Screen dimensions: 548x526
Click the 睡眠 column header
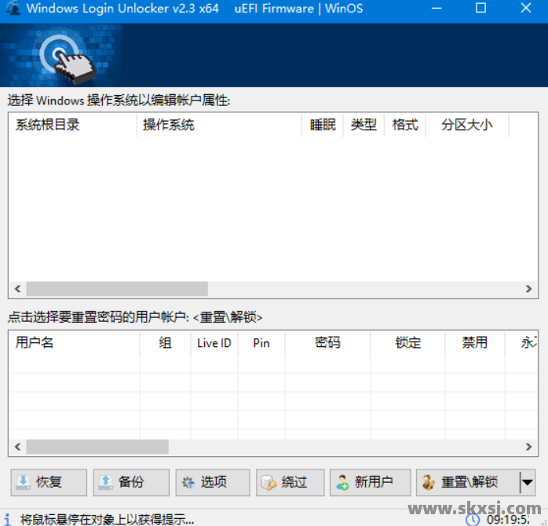[323, 125]
